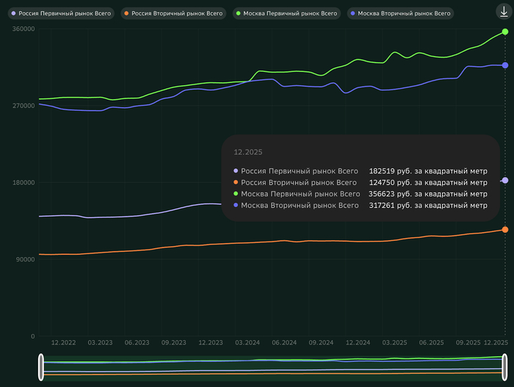Viewport: 514px width, 387px height.
Task: Download the chart using the arrow icon
Action: tap(504, 12)
